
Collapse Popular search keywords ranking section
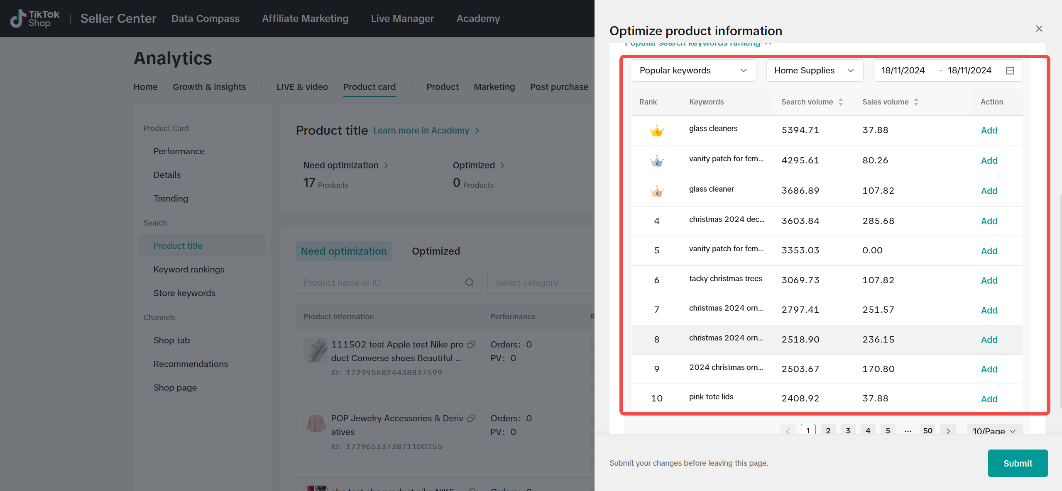(768, 43)
